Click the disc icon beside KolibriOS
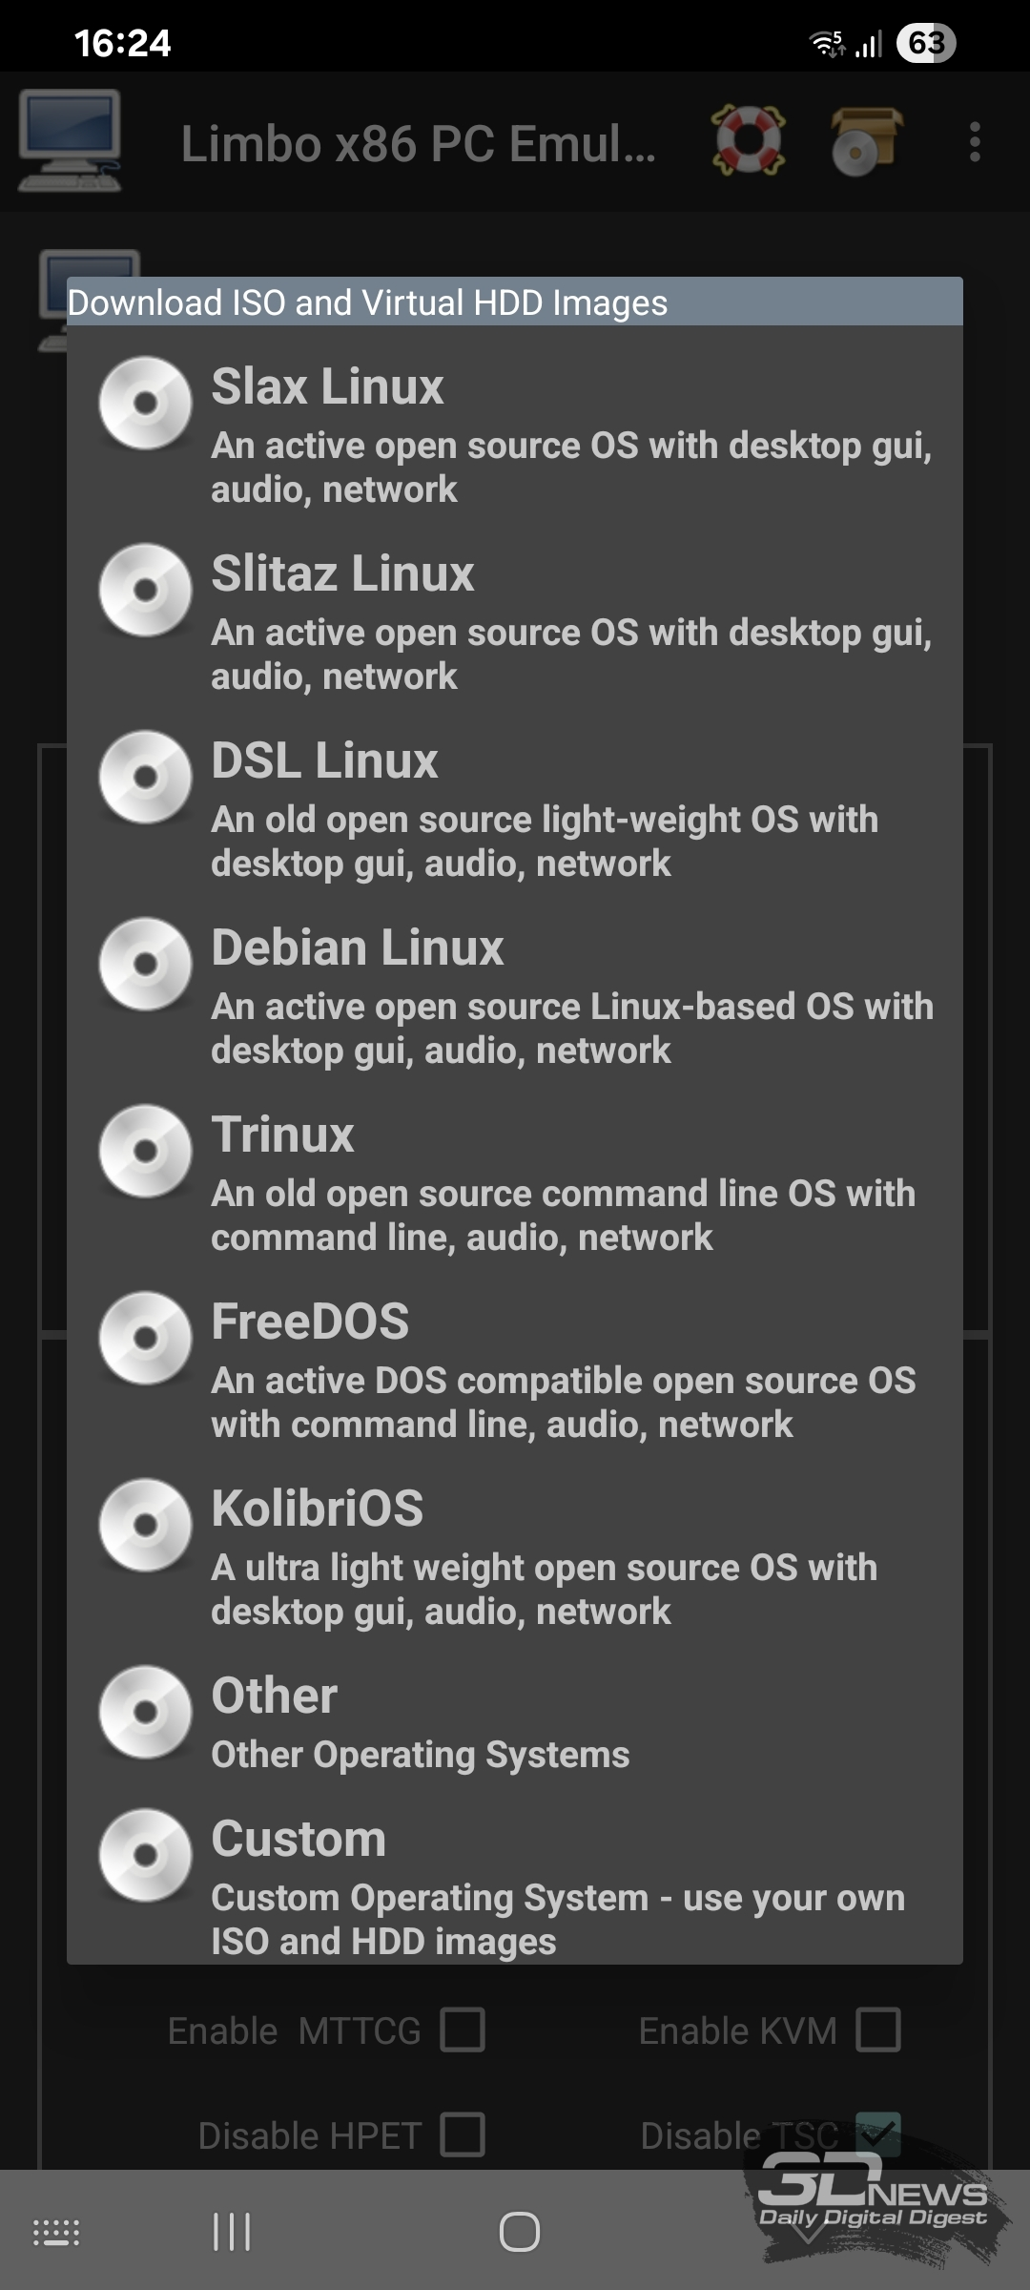This screenshot has width=1030, height=2290. (145, 1525)
